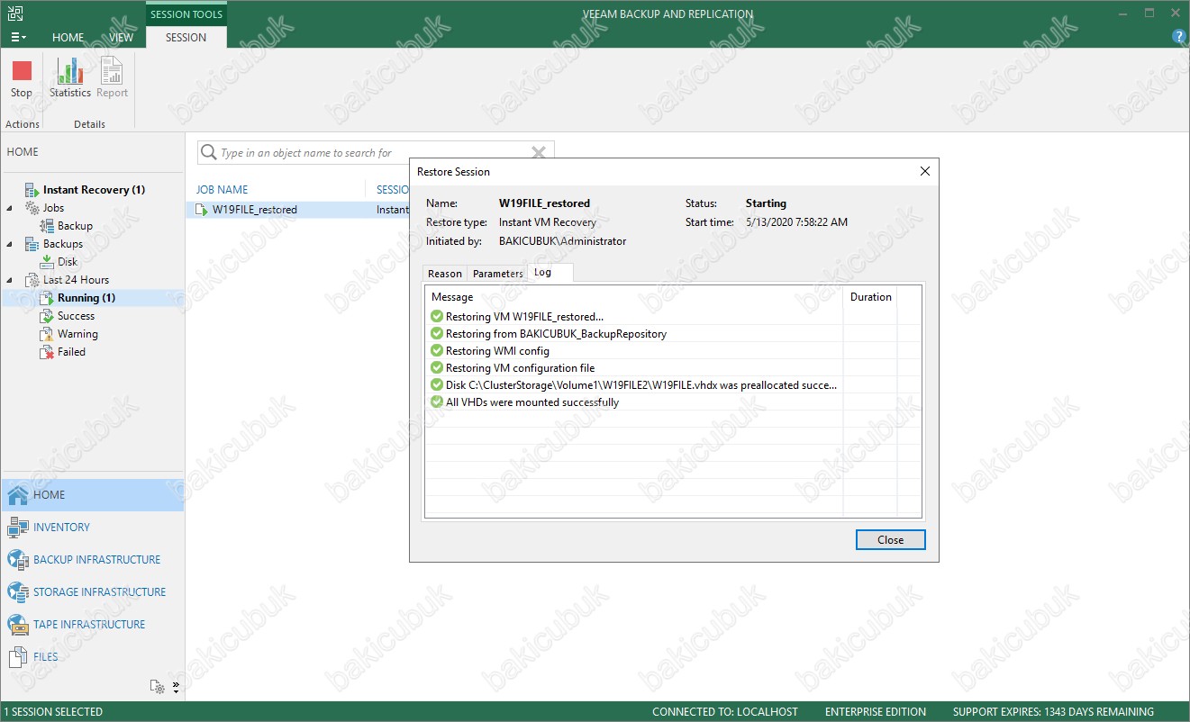Click '1 SESSION SELECTED' status text
The height and width of the screenshot is (722, 1190).
point(54,712)
